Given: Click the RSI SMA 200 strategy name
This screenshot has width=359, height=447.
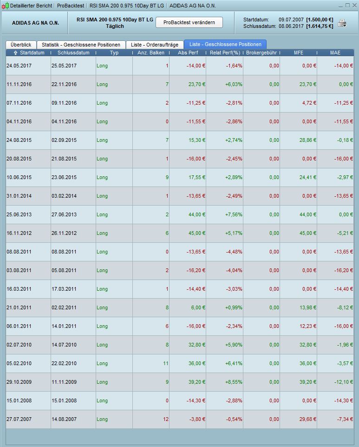Looking at the screenshot, I should coord(115,20).
